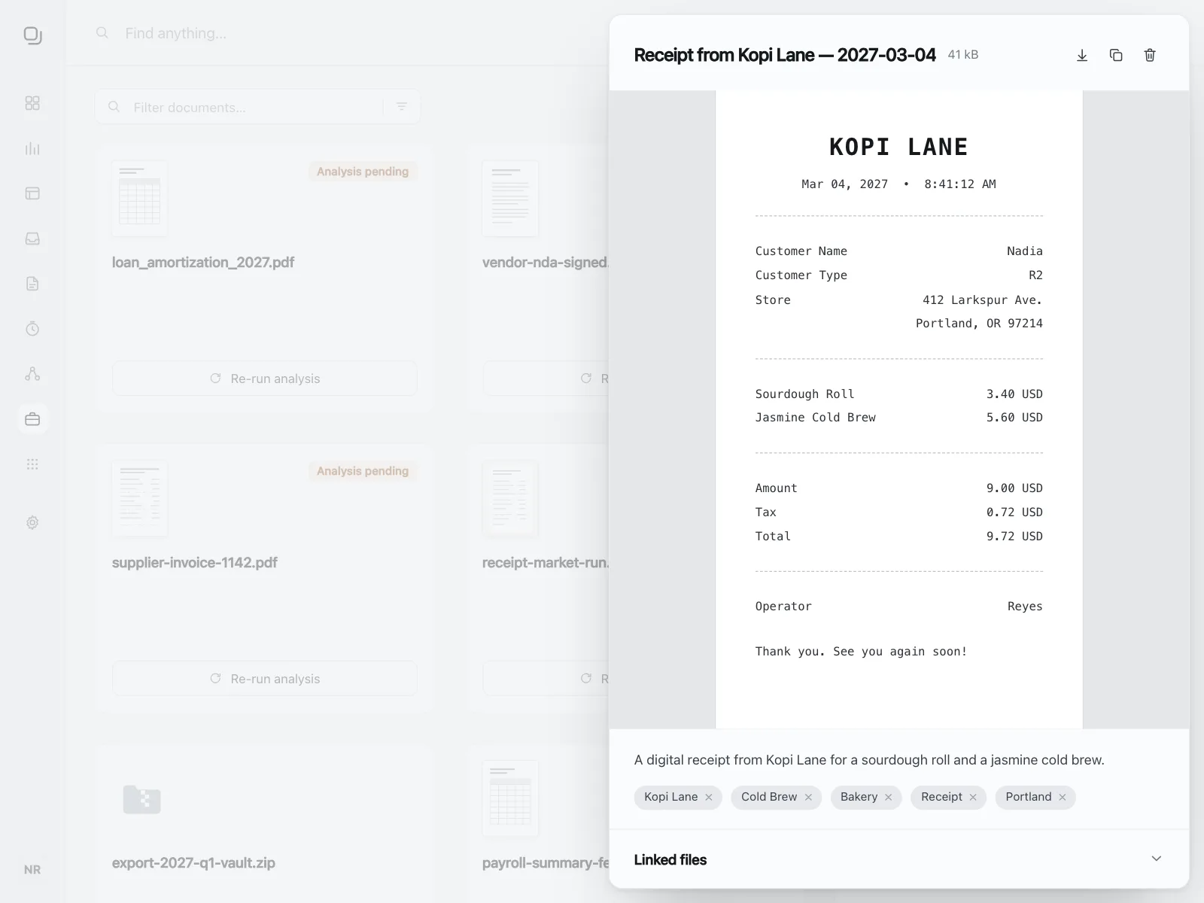Open the bar chart analytics sidebar icon

click(x=32, y=148)
